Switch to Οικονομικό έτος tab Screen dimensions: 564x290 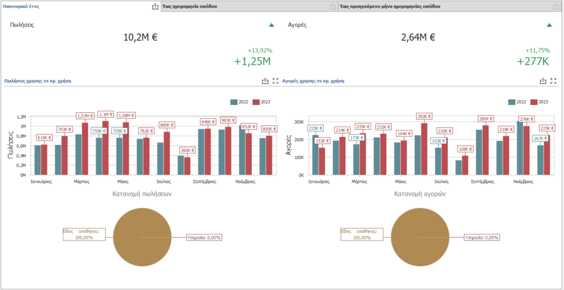[x=21, y=7]
